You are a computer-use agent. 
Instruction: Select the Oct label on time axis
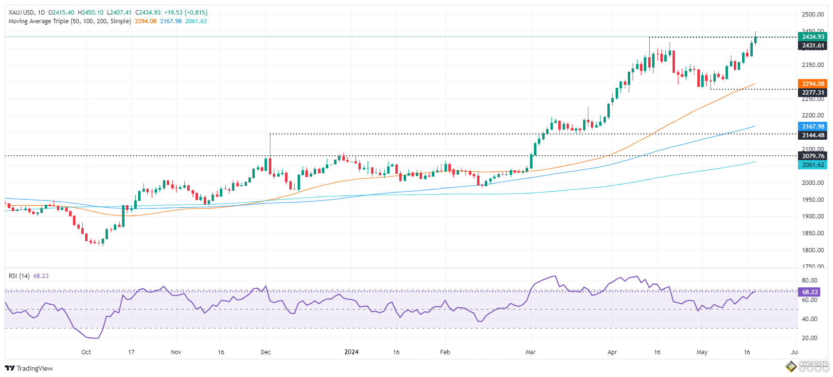coord(86,352)
